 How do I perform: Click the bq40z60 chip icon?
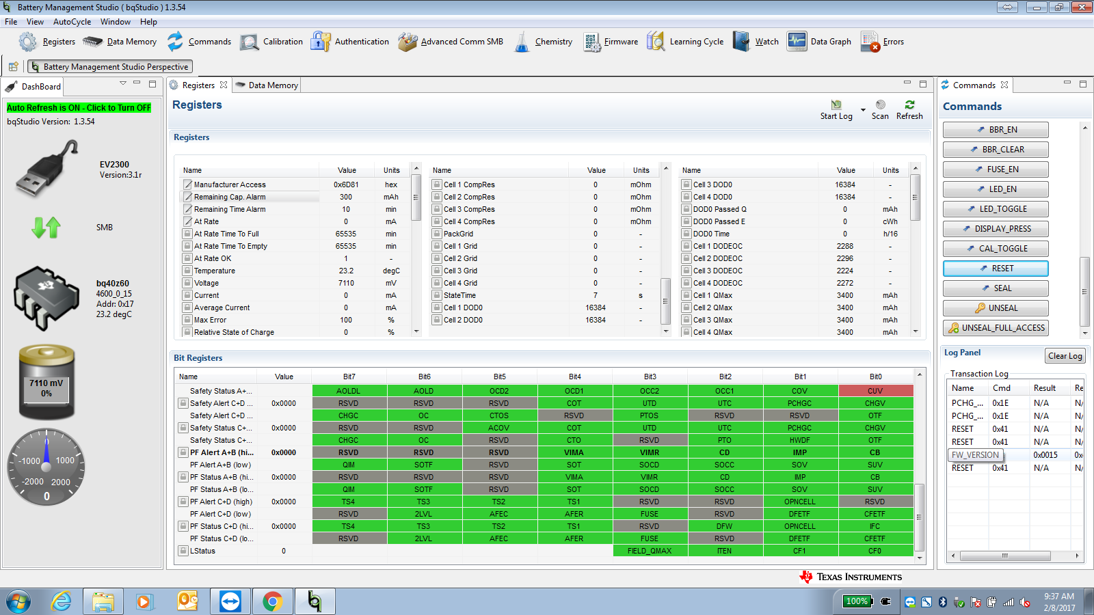point(46,299)
